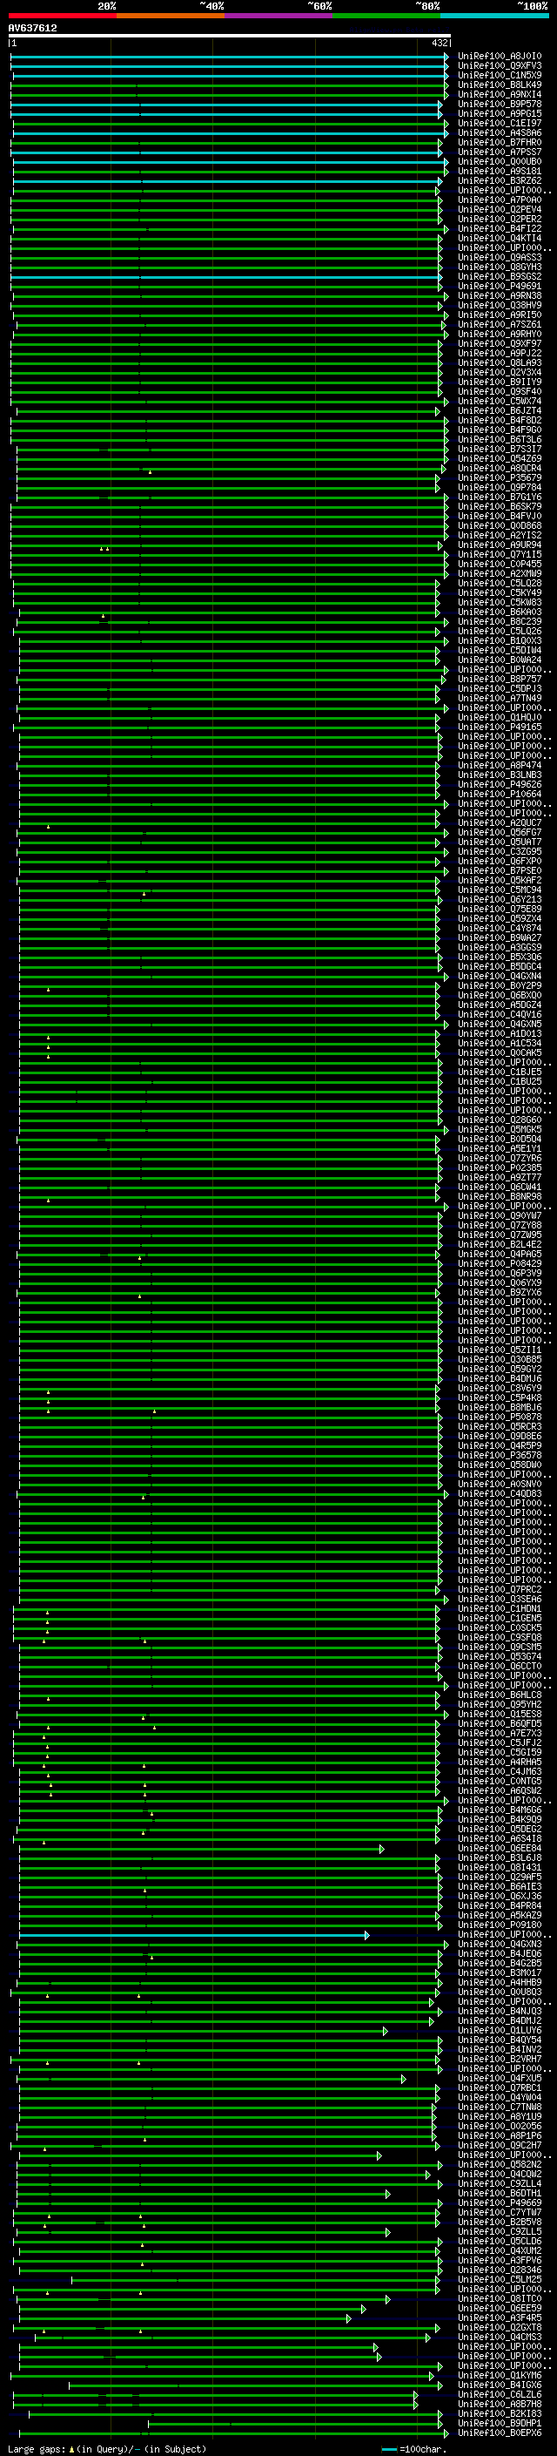Select the label UniRef100_B8NR98

point(500,1196)
